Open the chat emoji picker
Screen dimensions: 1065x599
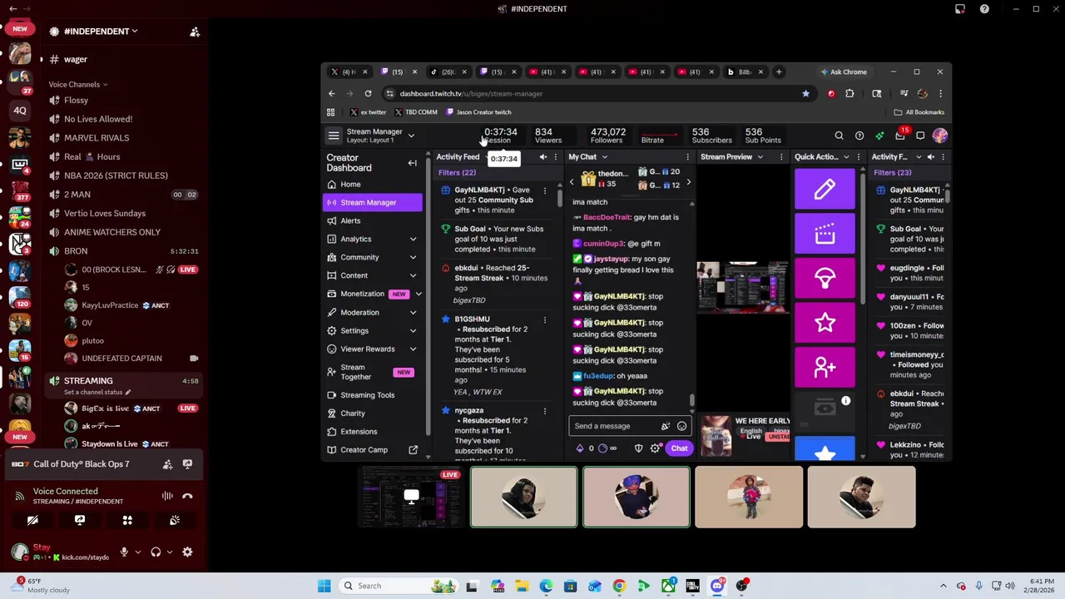tap(681, 426)
